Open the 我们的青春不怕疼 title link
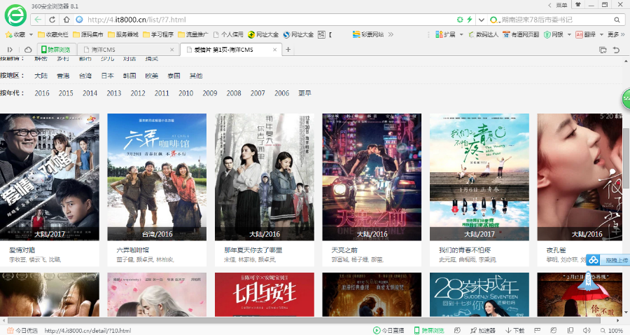 (x=465, y=249)
